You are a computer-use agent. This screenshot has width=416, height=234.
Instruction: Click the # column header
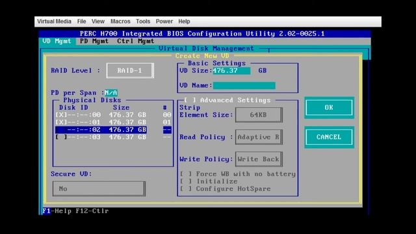(165, 107)
